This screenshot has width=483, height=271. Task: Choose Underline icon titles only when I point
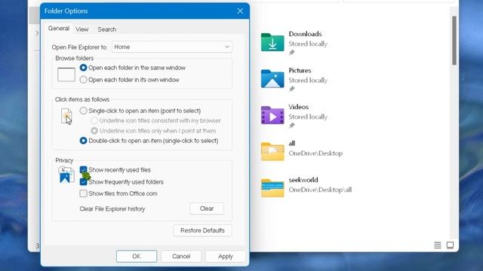tap(153, 130)
